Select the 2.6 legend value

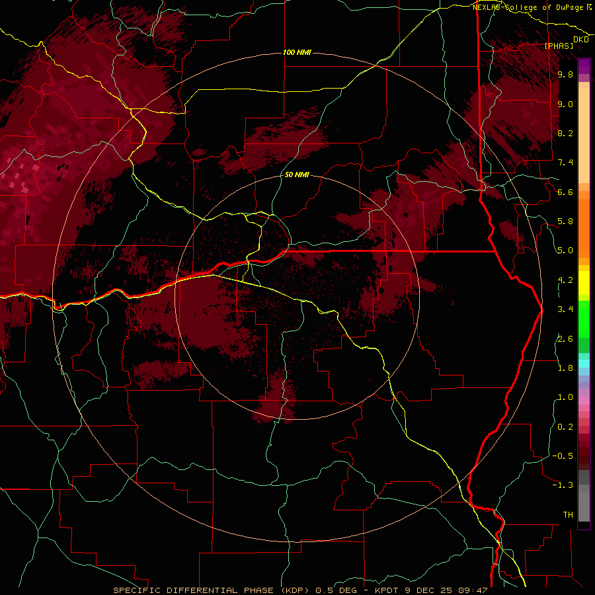pos(565,339)
